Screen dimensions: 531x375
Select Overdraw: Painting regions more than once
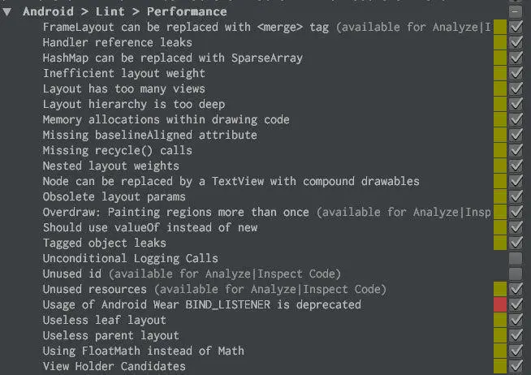[x=175, y=213]
